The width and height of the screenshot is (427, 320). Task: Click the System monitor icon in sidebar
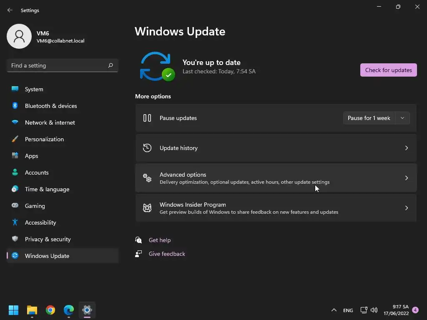click(x=15, y=89)
